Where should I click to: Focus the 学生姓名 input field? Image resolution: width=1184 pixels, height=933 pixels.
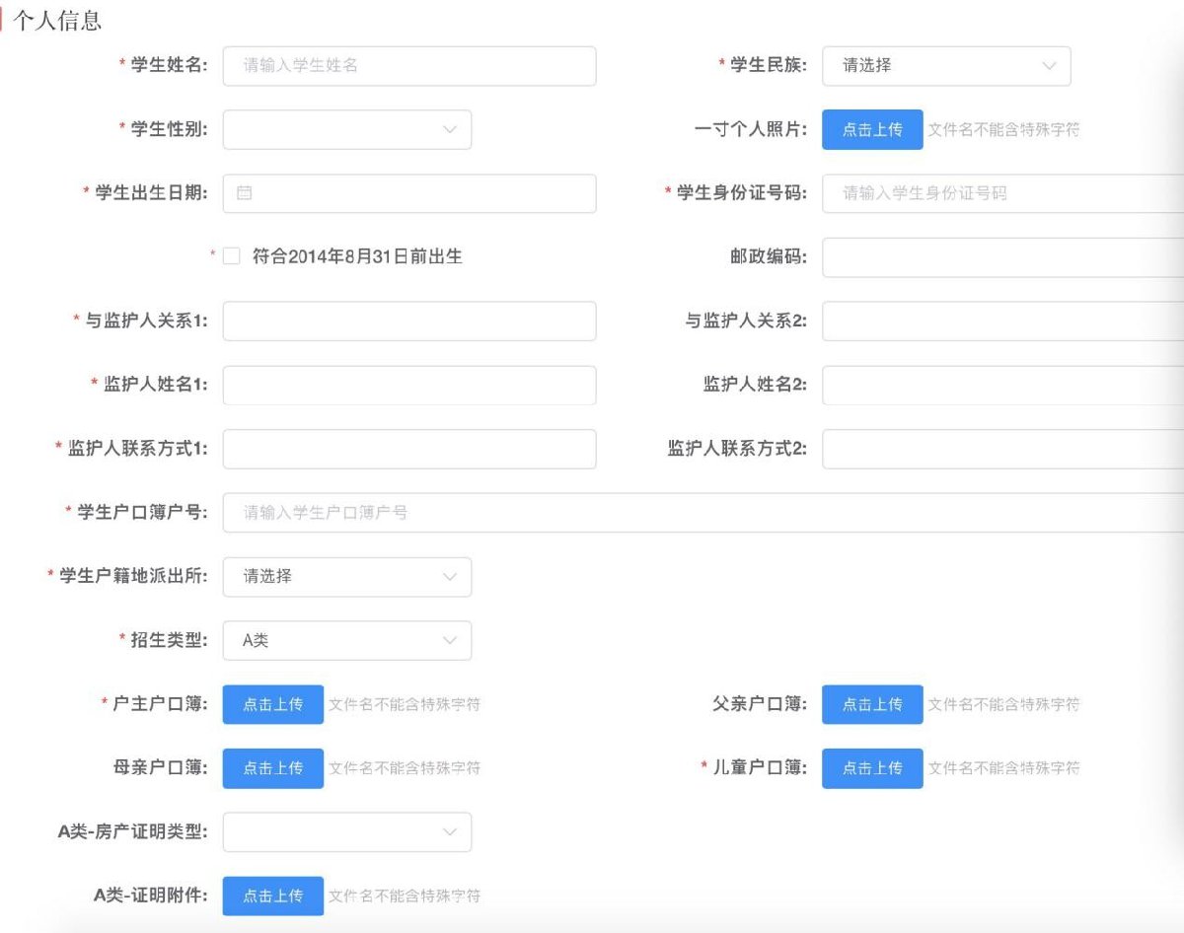point(409,66)
